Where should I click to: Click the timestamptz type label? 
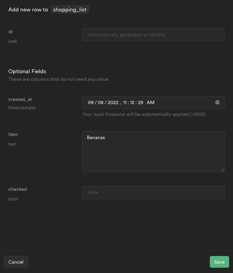click(x=22, y=108)
